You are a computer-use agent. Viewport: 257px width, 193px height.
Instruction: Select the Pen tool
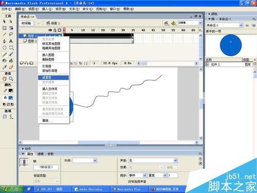(x=5, y=41)
